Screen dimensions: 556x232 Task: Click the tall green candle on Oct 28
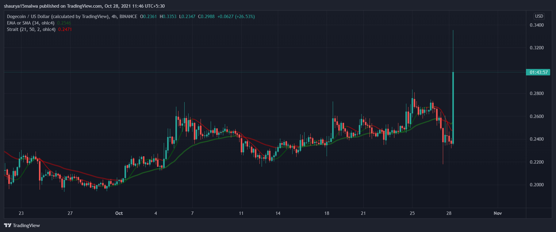point(453,107)
